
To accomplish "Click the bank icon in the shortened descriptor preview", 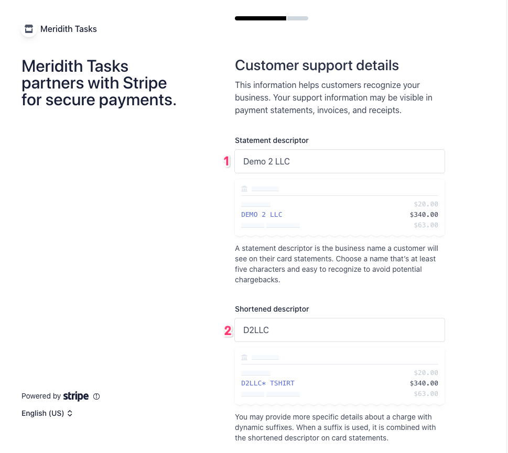I will pyautogui.click(x=244, y=357).
